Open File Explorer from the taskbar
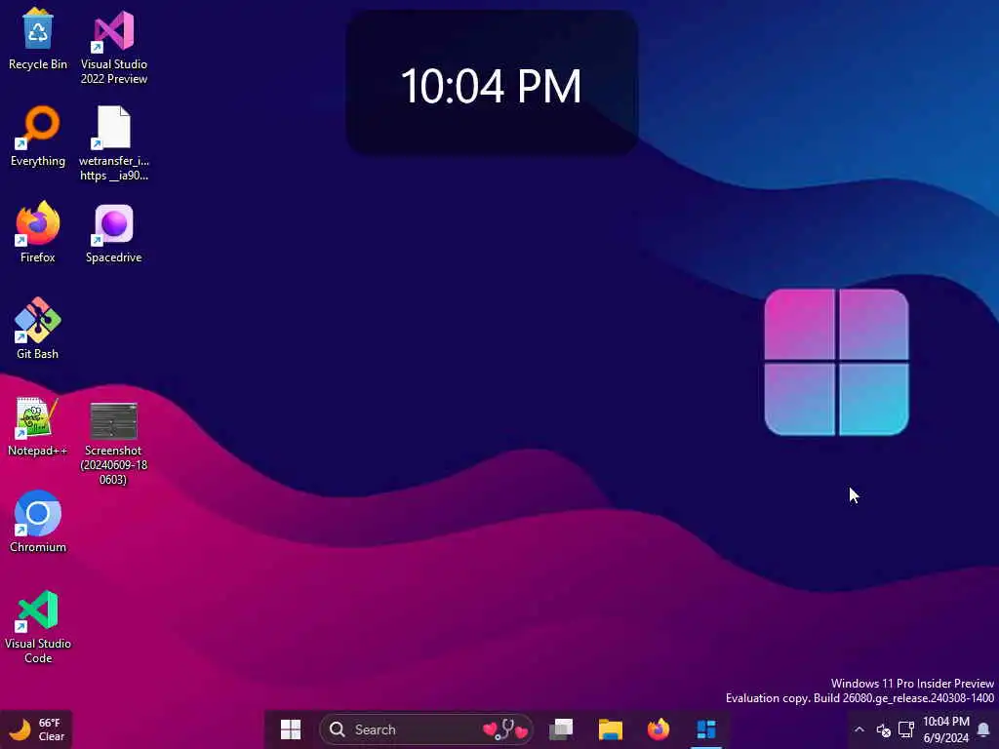The width and height of the screenshot is (999, 749). [x=611, y=729]
